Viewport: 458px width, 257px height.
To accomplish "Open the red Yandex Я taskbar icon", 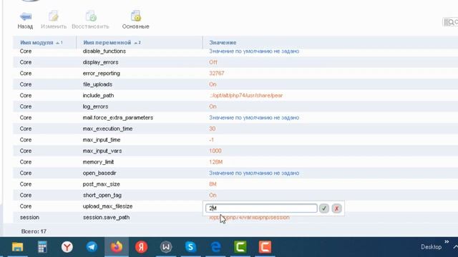I will point(142,247).
